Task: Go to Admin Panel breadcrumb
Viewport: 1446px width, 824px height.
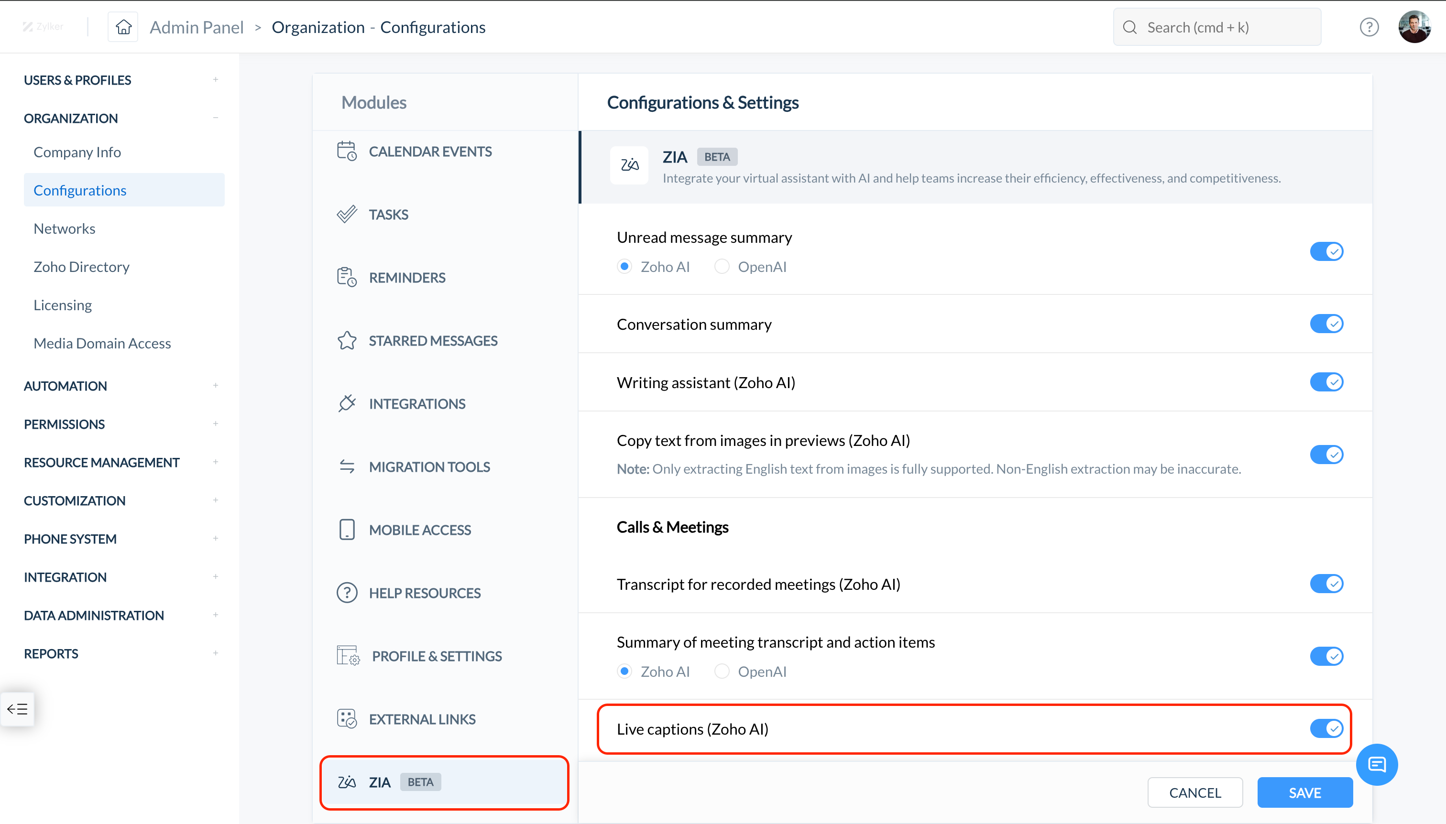Action: (197, 27)
